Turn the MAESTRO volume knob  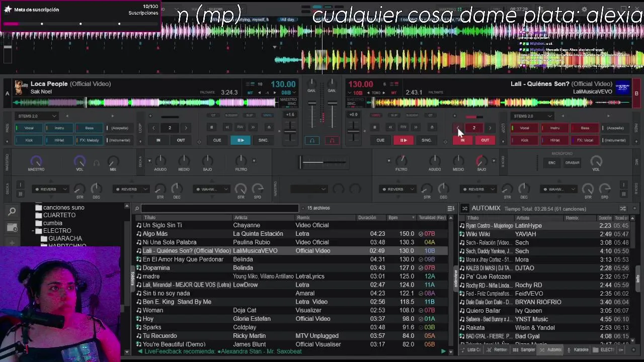click(36, 161)
